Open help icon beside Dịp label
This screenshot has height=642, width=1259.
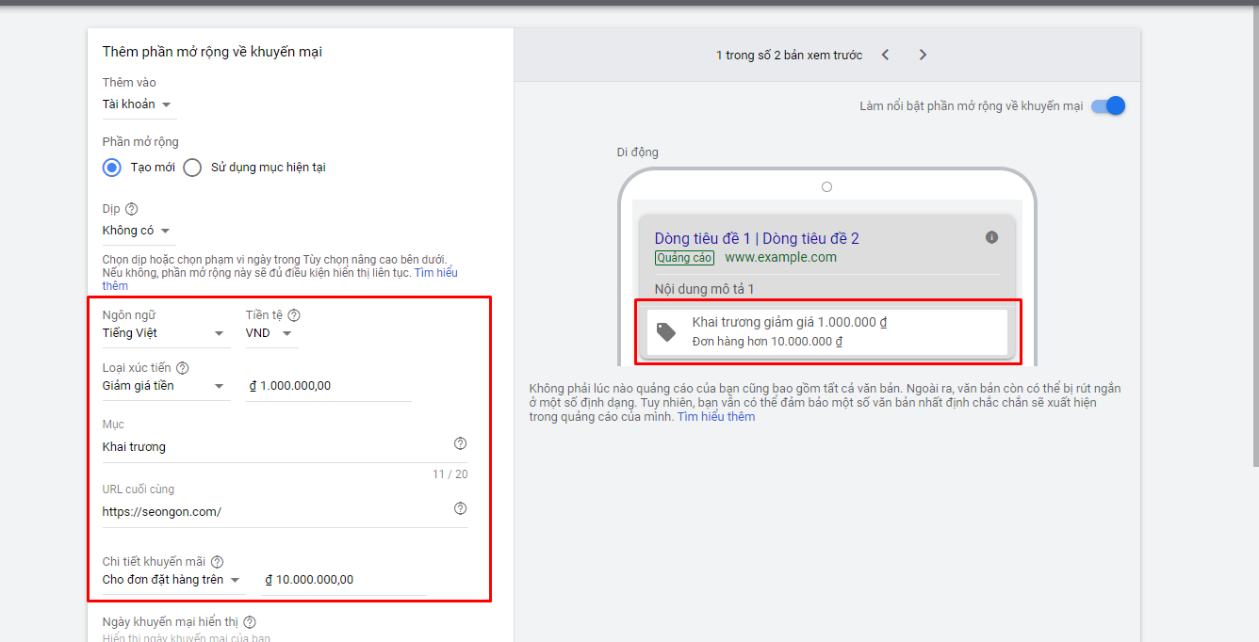point(131,209)
